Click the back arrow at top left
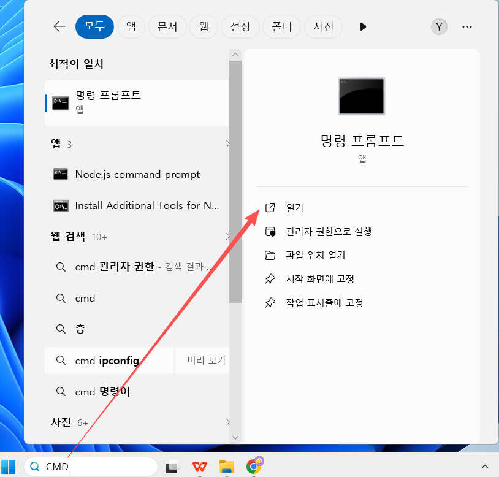 (59, 26)
